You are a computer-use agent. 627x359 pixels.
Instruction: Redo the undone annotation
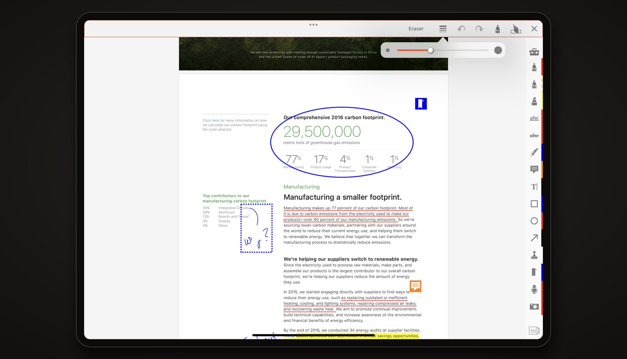click(479, 29)
